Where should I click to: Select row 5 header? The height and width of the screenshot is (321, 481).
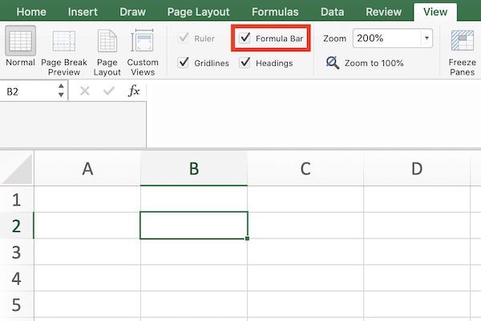(17, 304)
